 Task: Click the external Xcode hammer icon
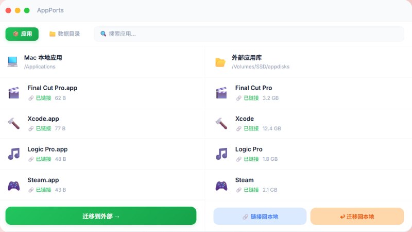(x=221, y=123)
